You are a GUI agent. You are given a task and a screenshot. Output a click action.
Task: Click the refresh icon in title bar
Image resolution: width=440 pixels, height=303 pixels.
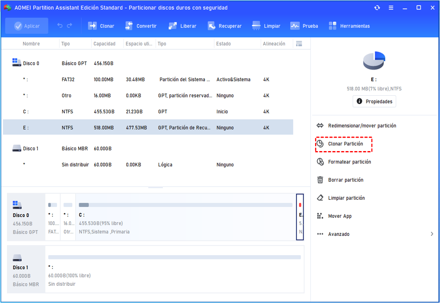[377, 8]
